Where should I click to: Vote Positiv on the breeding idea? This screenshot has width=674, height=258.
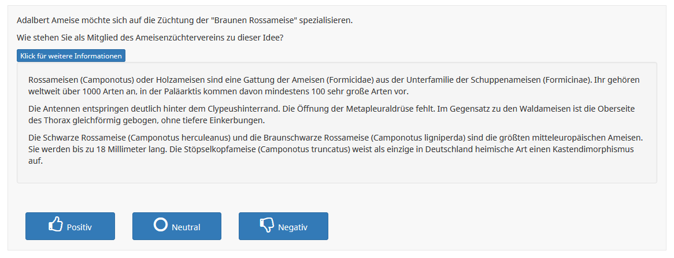[x=70, y=226]
